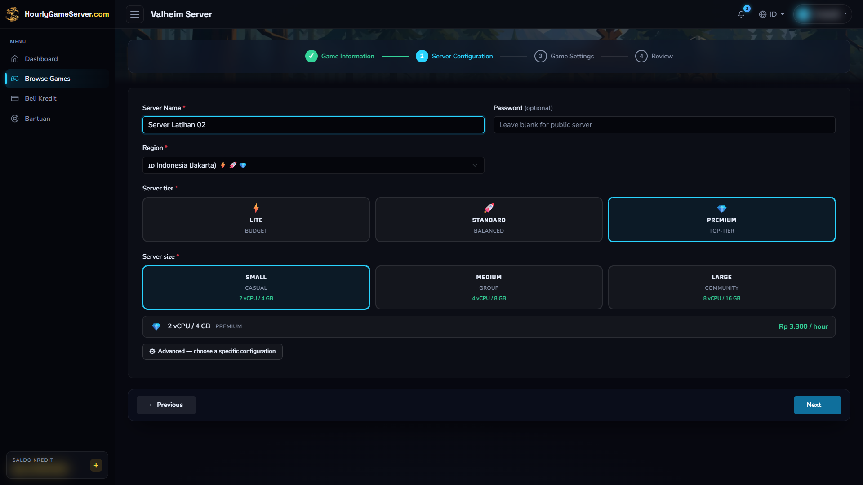Choose Medium group server size
This screenshot has height=485, width=863.
(489, 287)
